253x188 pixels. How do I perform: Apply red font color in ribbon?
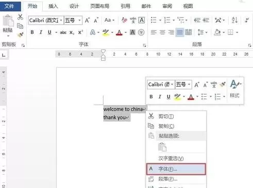(119, 32)
